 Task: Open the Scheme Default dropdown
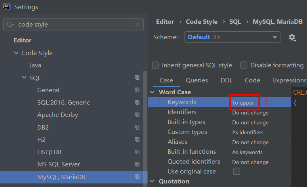(x=232, y=37)
